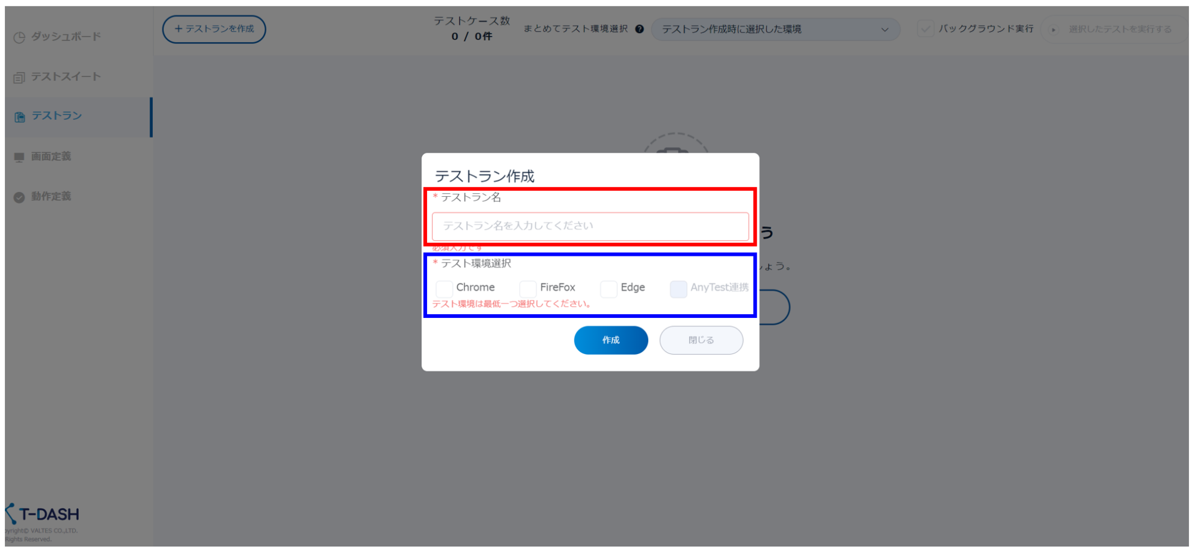Click the Test Suite icon in sidebar

pos(19,78)
